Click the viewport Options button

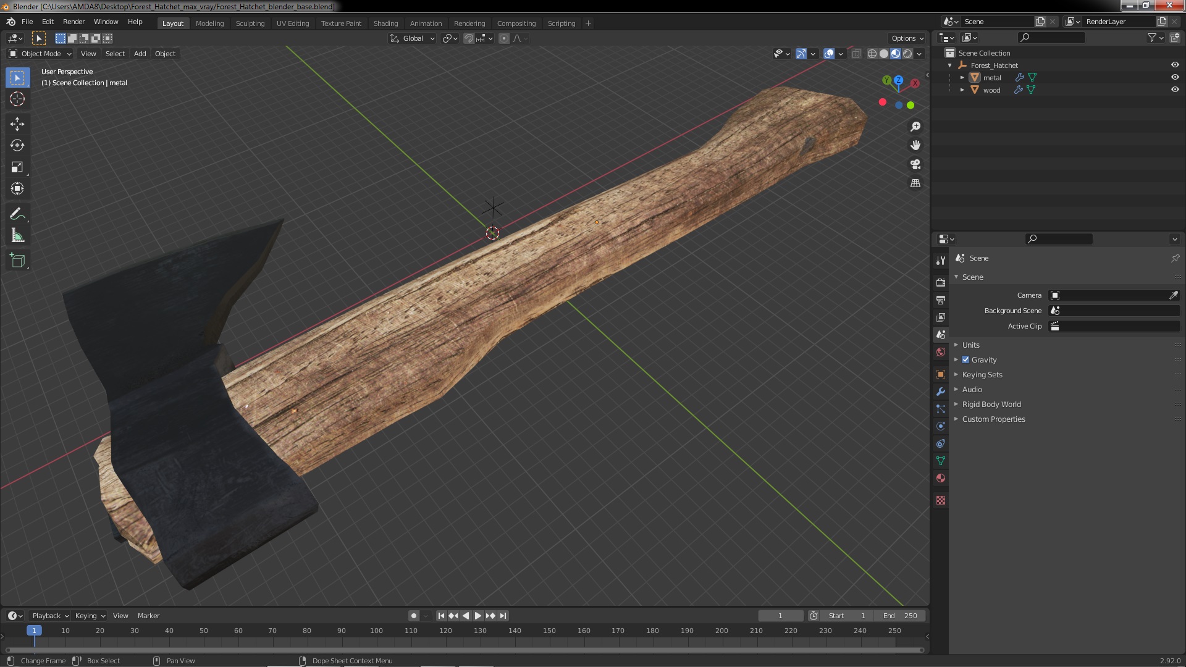[x=907, y=38]
